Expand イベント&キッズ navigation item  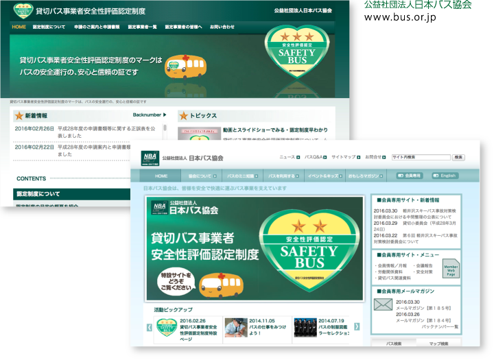pyautogui.click(x=325, y=176)
